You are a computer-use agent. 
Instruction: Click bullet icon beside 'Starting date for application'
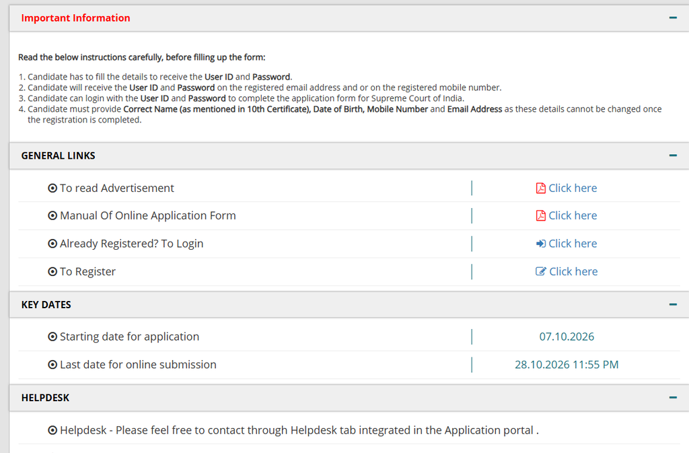(52, 337)
